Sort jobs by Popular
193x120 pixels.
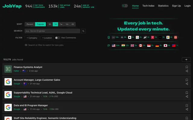tap(40, 24)
